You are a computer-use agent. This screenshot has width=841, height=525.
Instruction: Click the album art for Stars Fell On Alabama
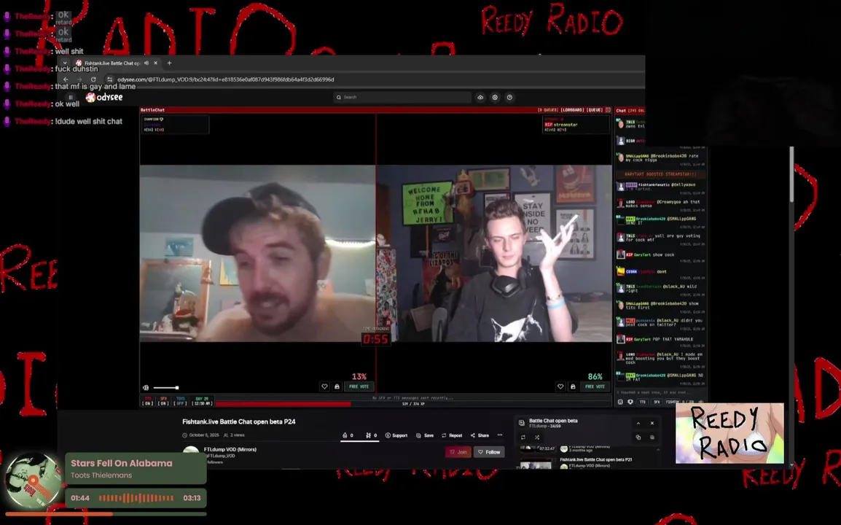click(x=33, y=481)
